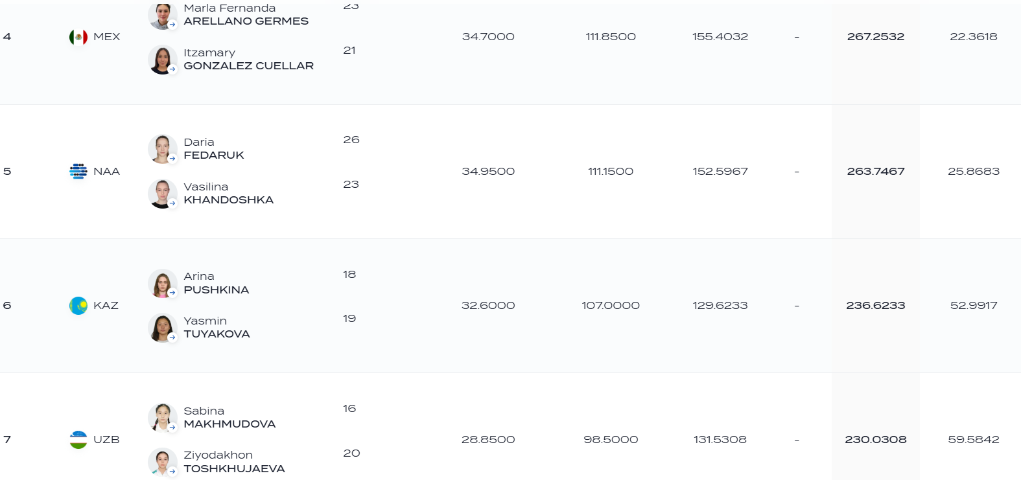1021x480 pixels.
Task: Click the NAA neutral athletes flag icon
Action: (x=78, y=171)
